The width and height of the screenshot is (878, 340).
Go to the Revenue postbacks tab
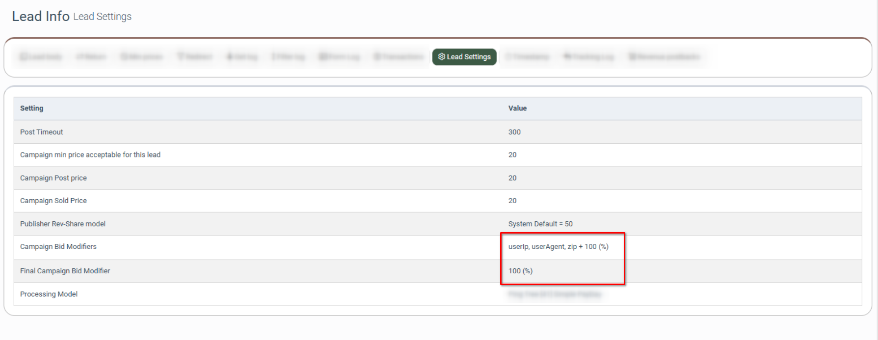(664, 57)
